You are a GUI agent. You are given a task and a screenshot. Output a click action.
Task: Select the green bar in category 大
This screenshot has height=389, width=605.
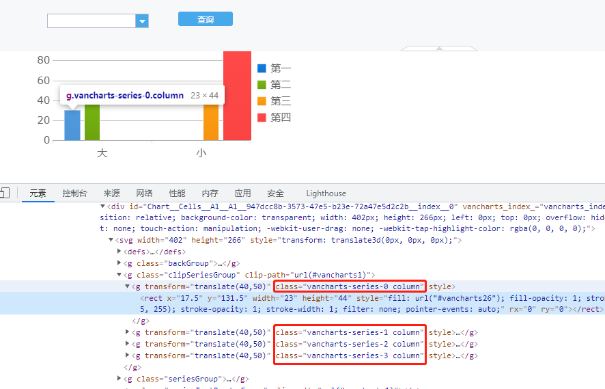pyautogui.click(x=92, y=122)
